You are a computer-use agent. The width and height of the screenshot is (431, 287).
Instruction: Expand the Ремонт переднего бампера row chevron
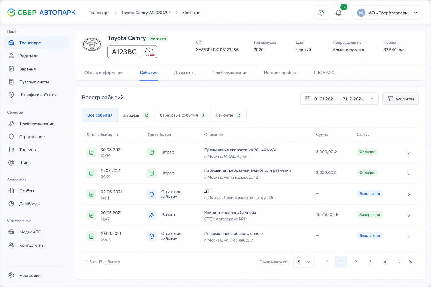pyautogui.click(x=409, y=215)
